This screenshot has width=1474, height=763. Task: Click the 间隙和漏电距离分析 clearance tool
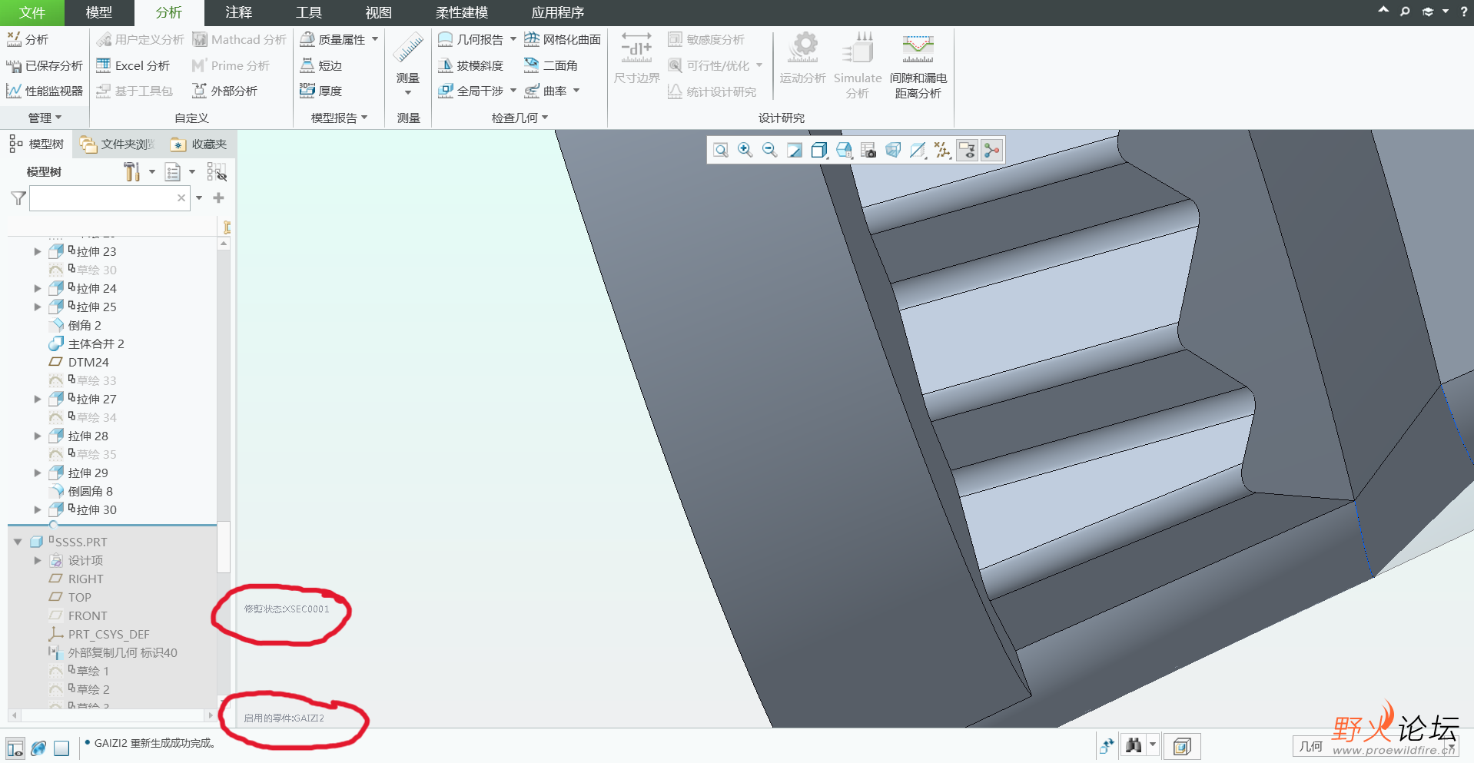[x=918, y=67]
